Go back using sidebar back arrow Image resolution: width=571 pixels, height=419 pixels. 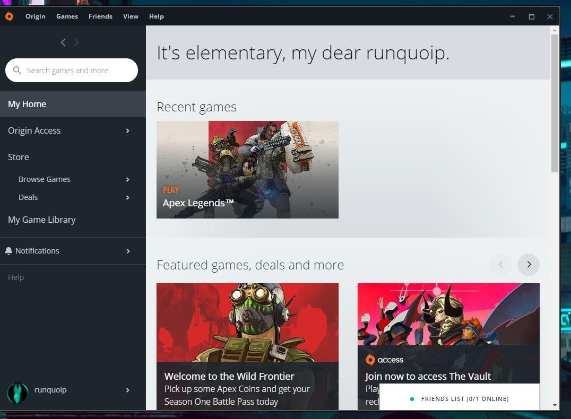click(63, 42)
